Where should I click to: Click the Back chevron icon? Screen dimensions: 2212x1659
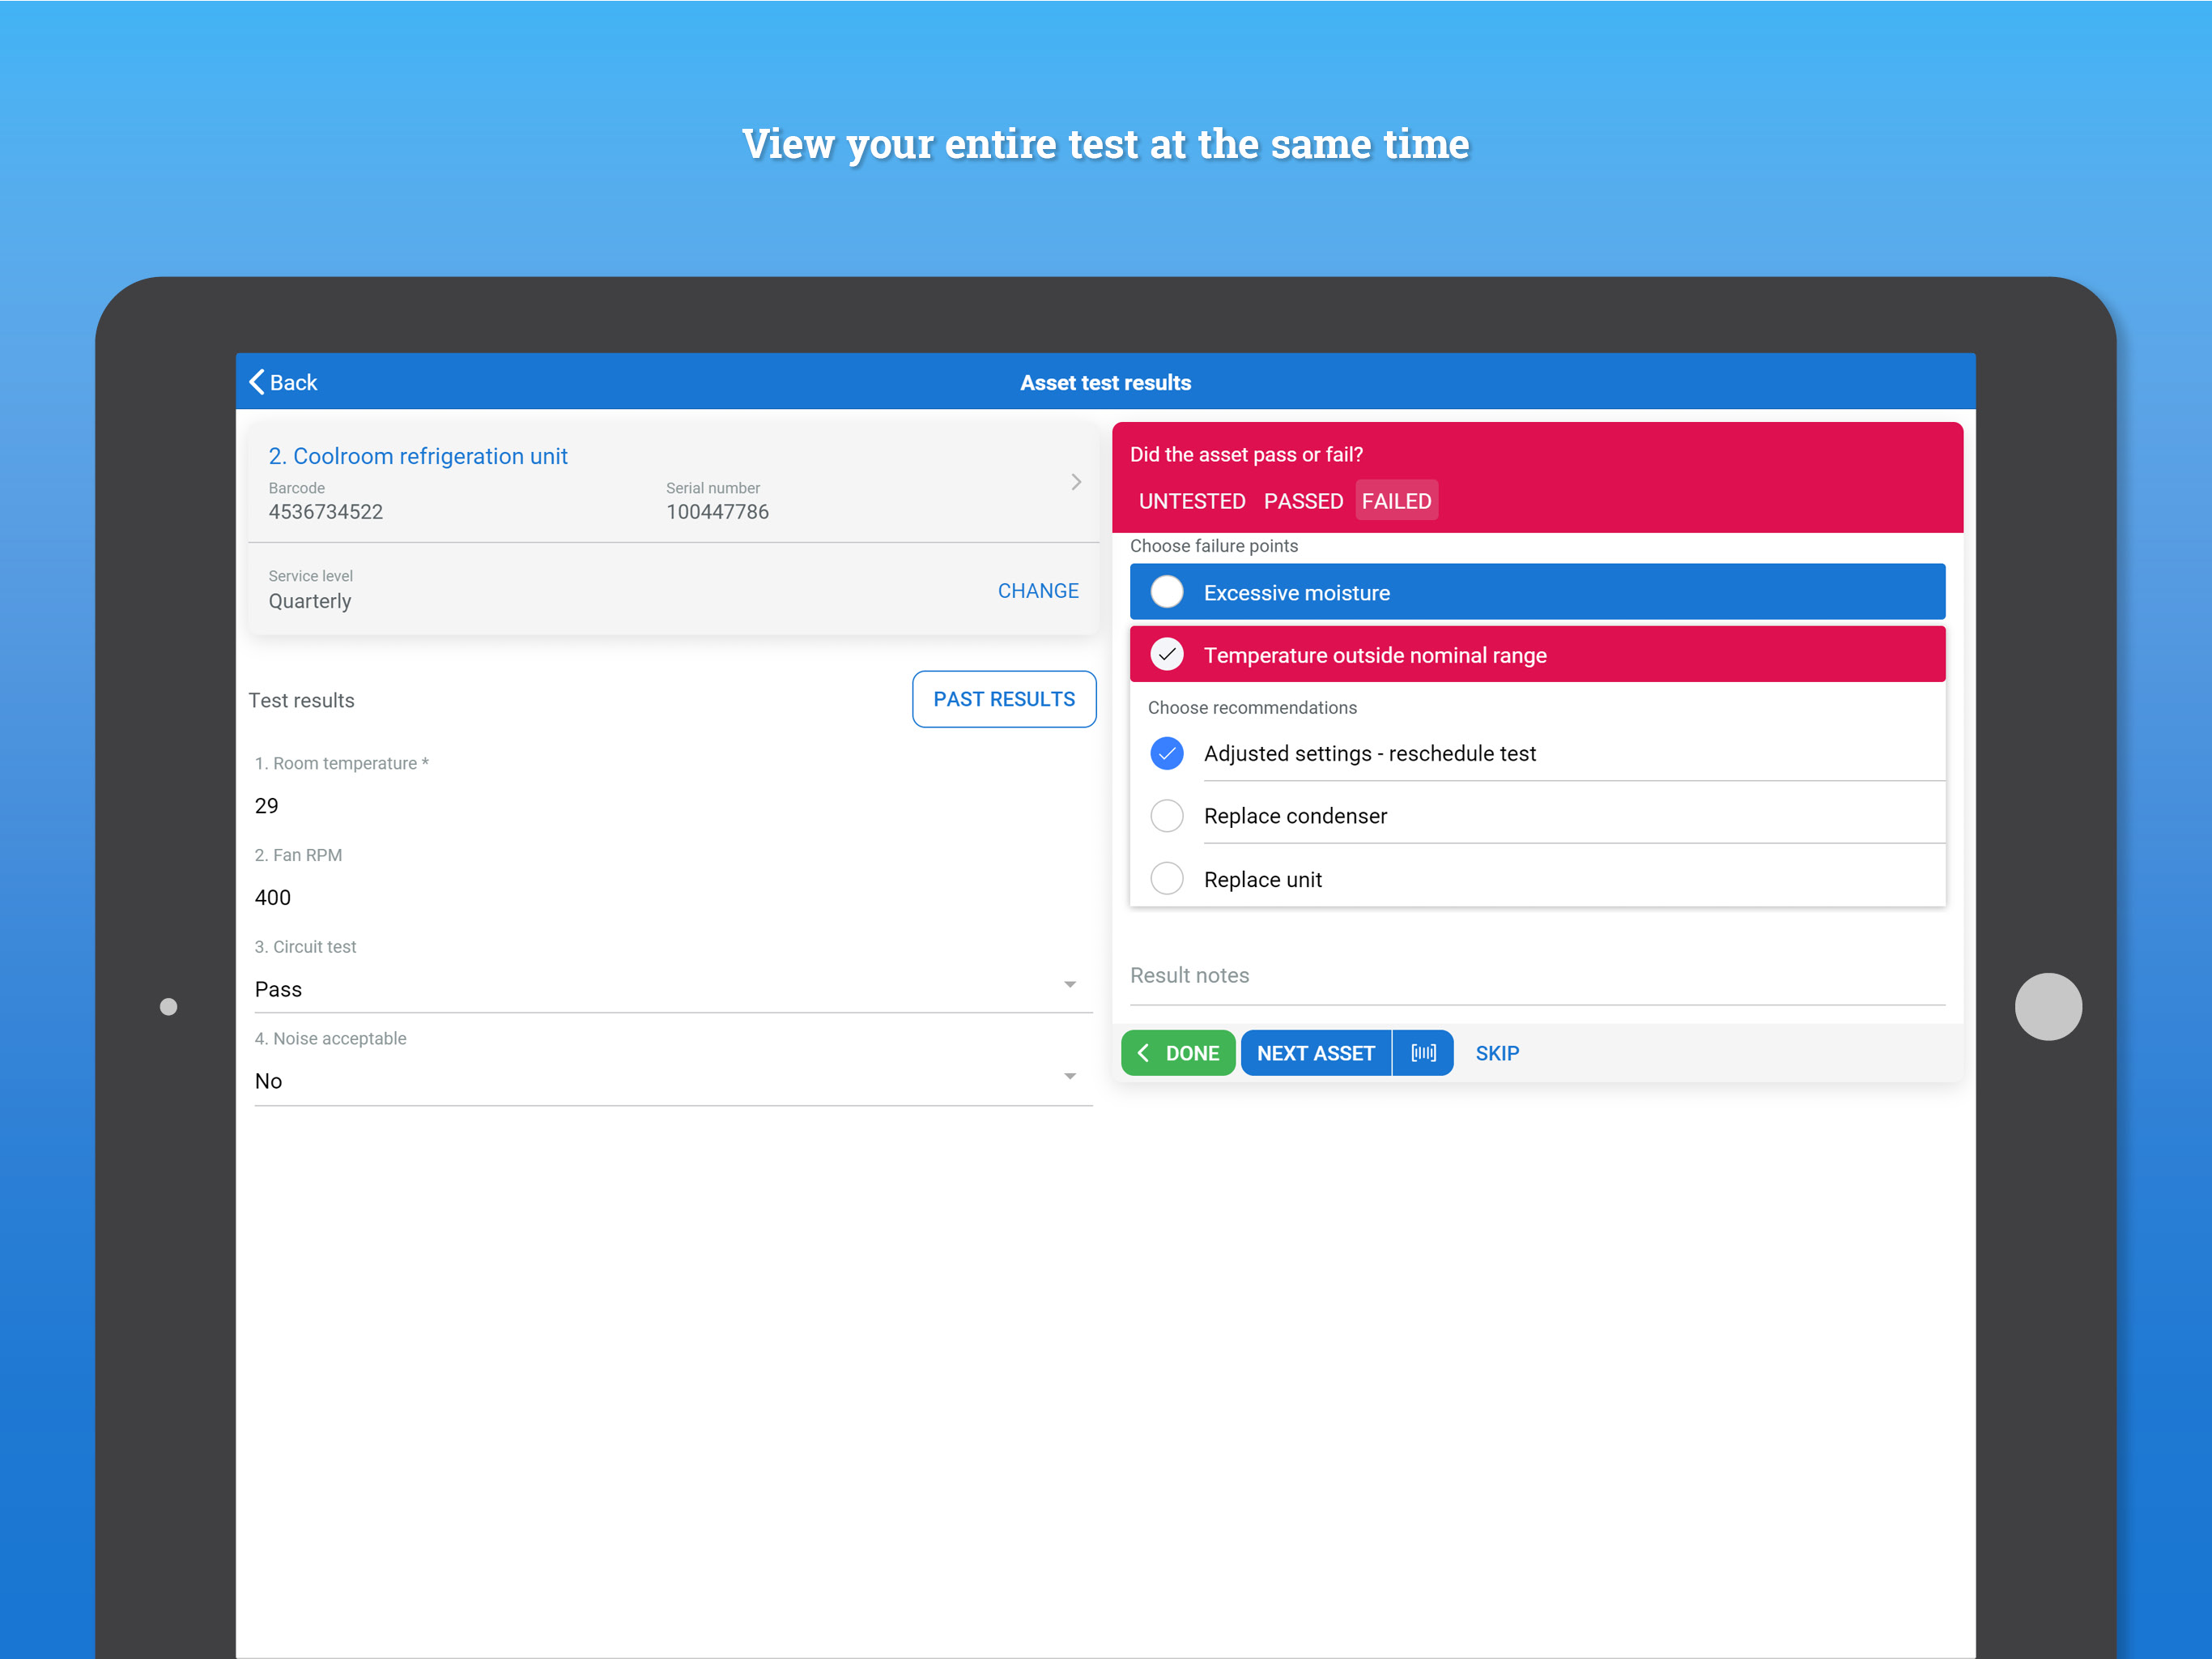pyautogui.click(x=257, y=382)
